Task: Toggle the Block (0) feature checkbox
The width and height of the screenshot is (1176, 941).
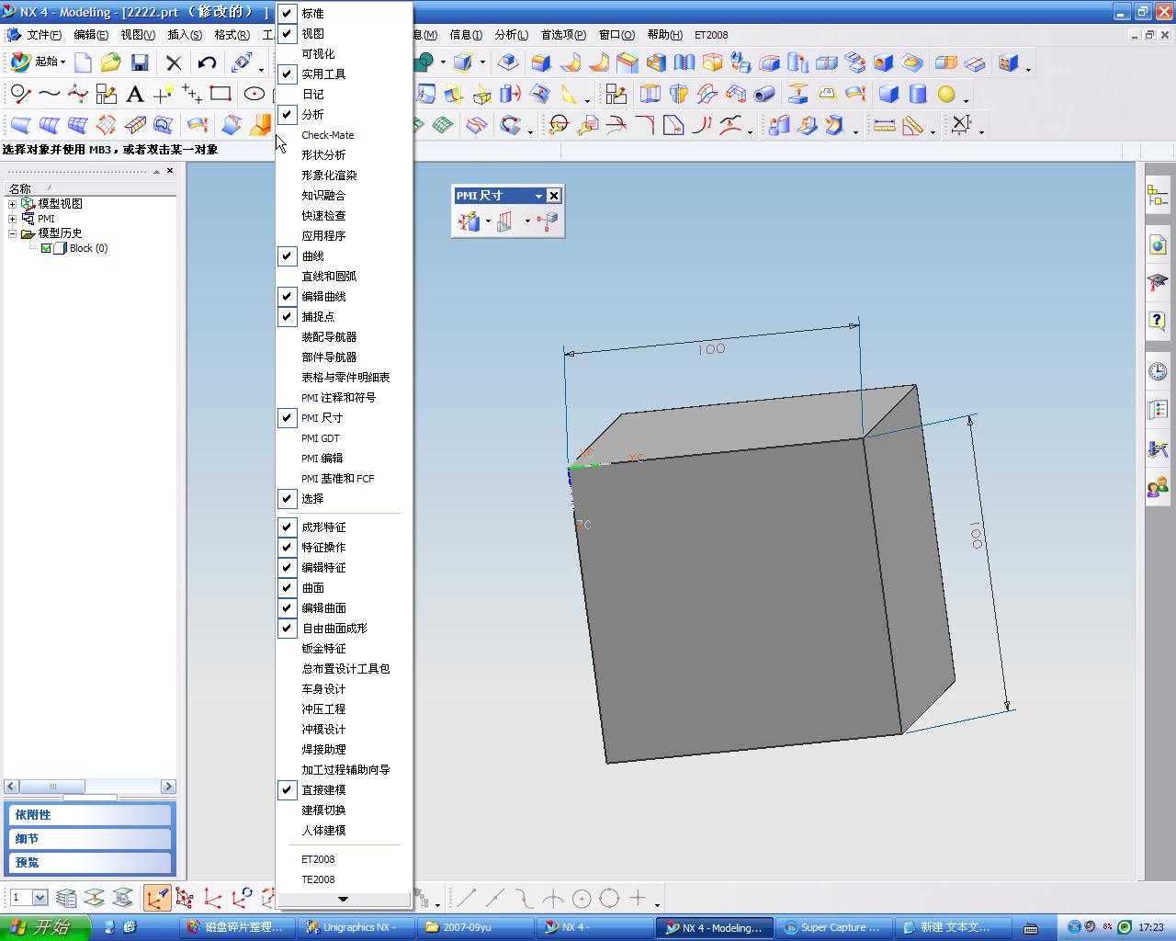Action: click(x=46, y=248)
